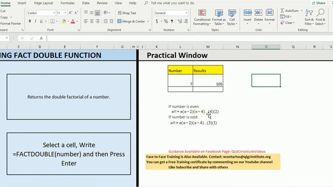Apply center horizontal alignment

point(92,21)
